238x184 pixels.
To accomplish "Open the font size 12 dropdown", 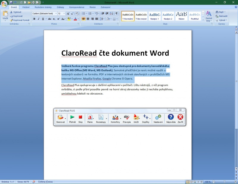I will point(64,13).
